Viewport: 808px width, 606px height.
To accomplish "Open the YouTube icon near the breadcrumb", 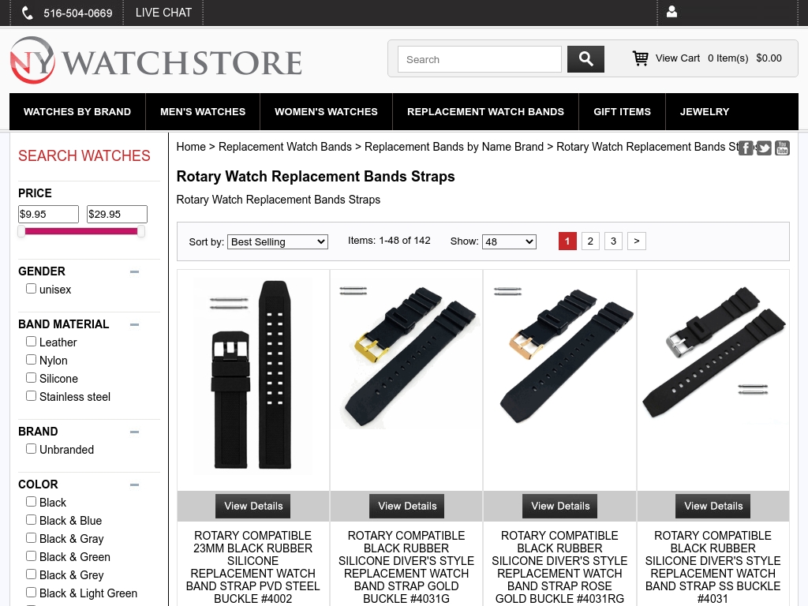I will (x=782, y=148).
